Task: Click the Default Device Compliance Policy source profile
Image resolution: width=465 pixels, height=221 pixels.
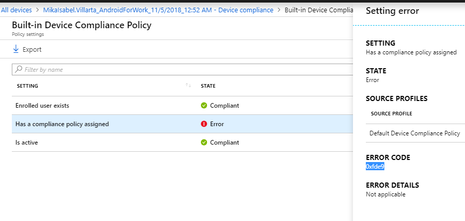Action: (x=415, y=133)
